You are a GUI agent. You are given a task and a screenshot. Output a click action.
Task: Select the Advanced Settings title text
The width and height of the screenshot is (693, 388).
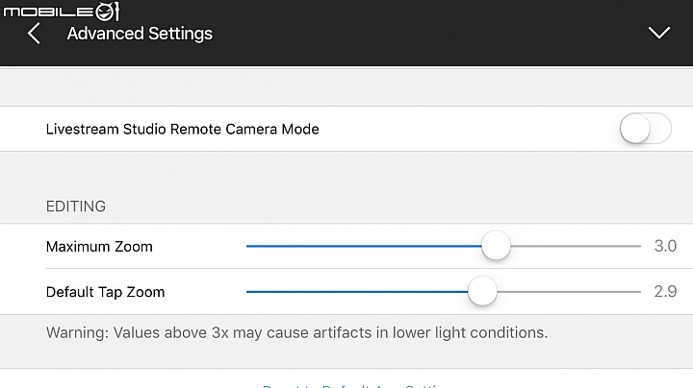[x=140, y=34]
